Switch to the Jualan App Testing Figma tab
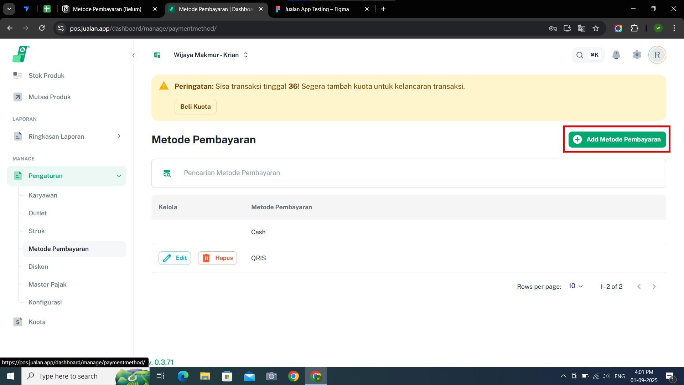Viewport: 684px width, 385px height. click(316, 9)
